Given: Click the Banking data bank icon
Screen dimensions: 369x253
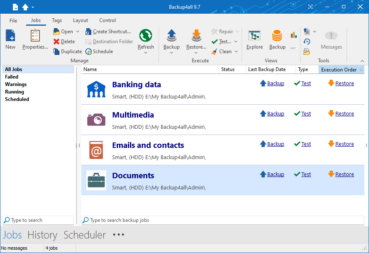Looking at the screenshot, I should click(96, 89).
